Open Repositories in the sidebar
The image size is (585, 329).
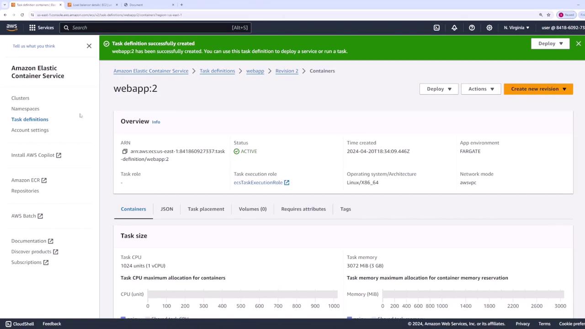25,191
